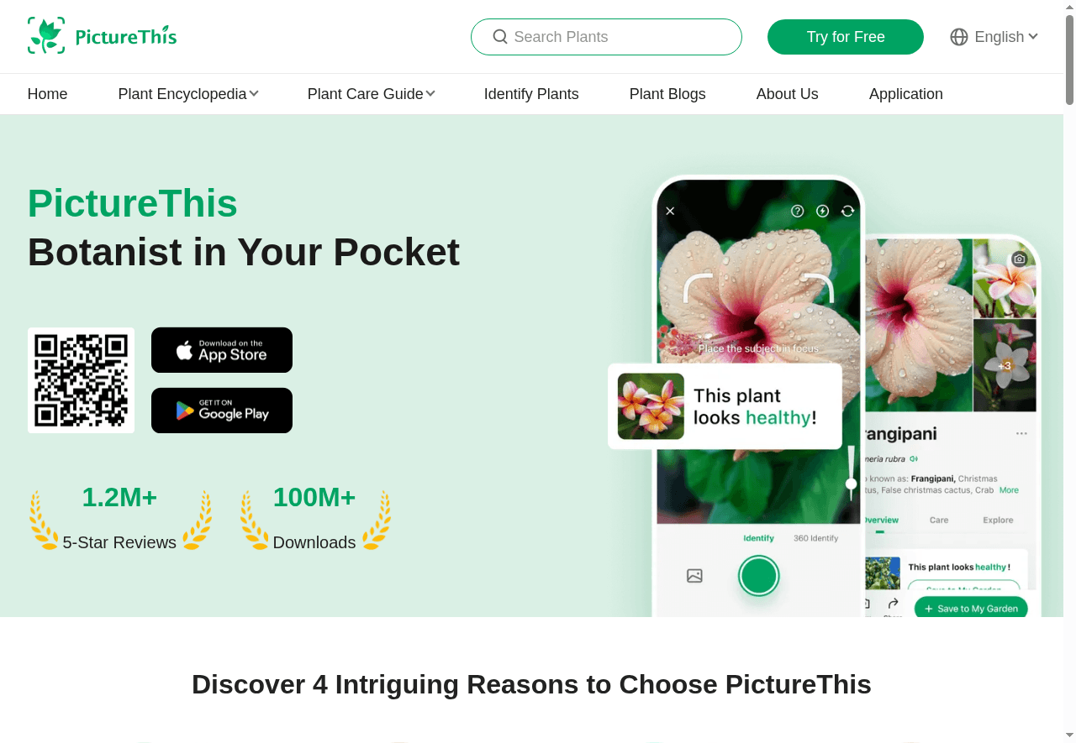
Task: Click the QR code image
Action: [81, 380]
